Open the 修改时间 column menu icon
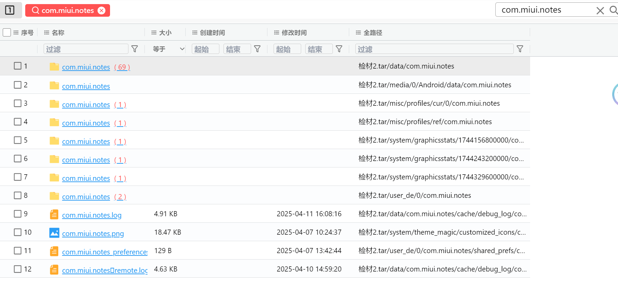 click(277, 33)
